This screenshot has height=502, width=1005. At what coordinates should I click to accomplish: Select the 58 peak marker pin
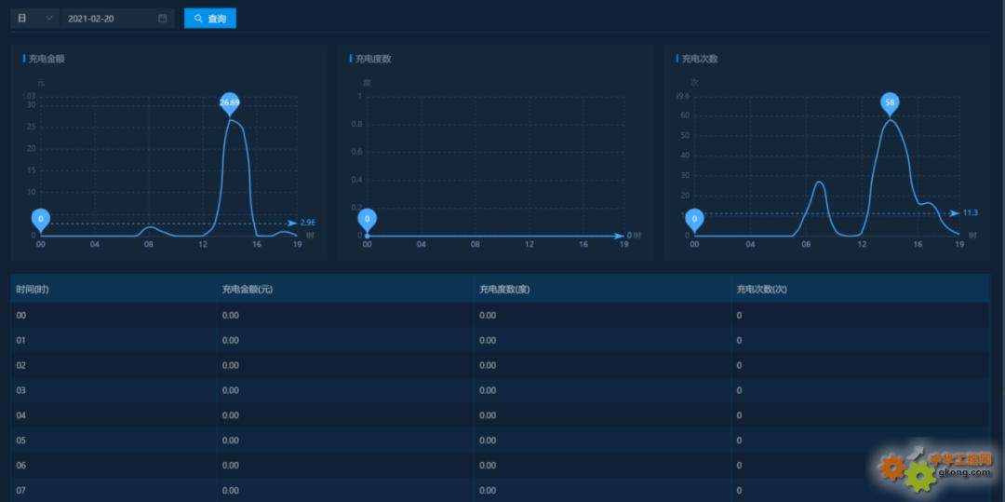point(890,102)
